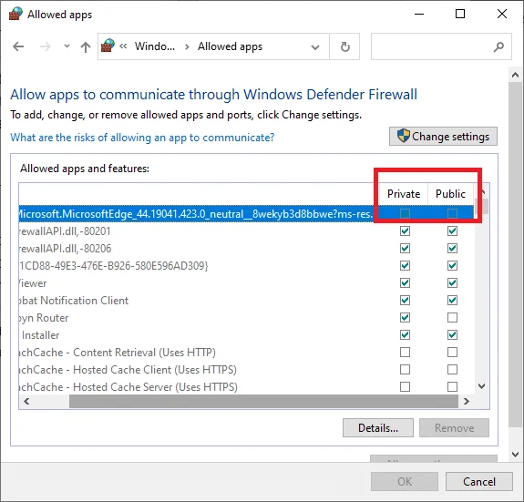
Task: Click the Private column header
Action: point(404,194)
